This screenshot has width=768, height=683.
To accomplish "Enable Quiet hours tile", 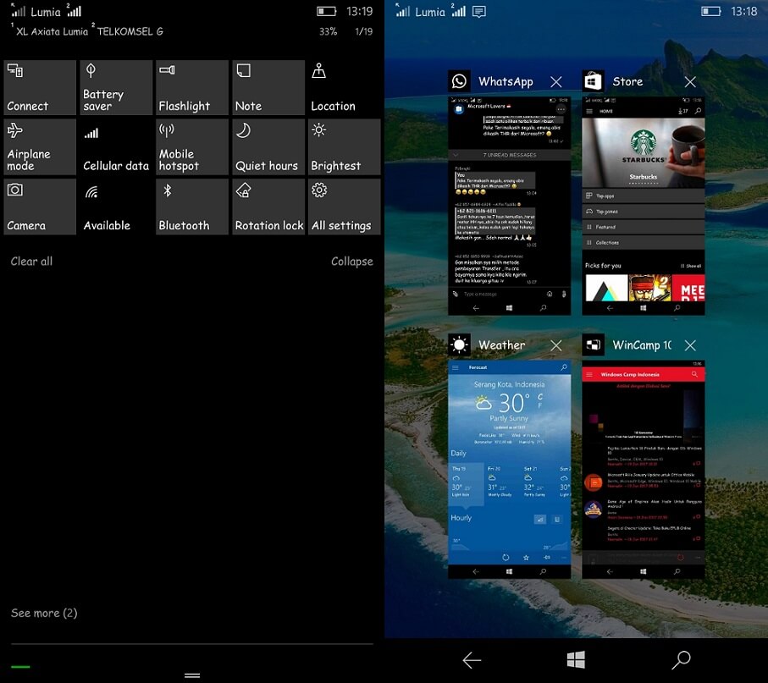I will coord(268,147).
